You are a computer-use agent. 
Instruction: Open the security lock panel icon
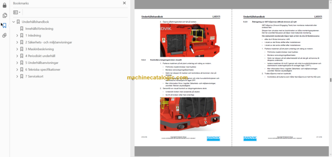[4, 5]
